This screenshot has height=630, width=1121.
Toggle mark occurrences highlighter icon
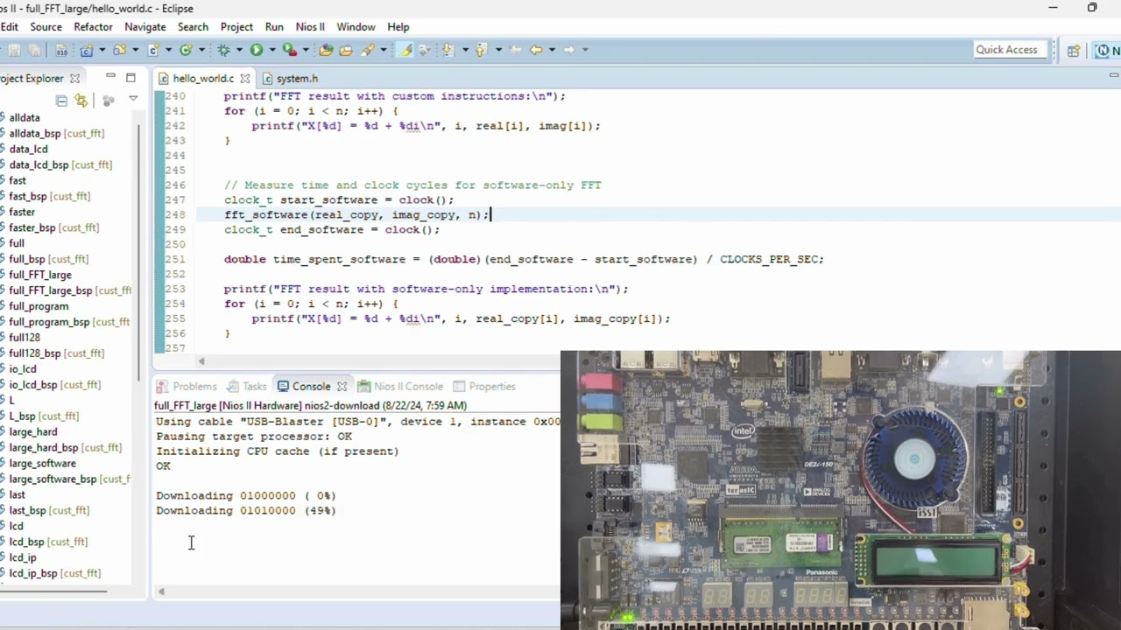[x=406, y=50]
